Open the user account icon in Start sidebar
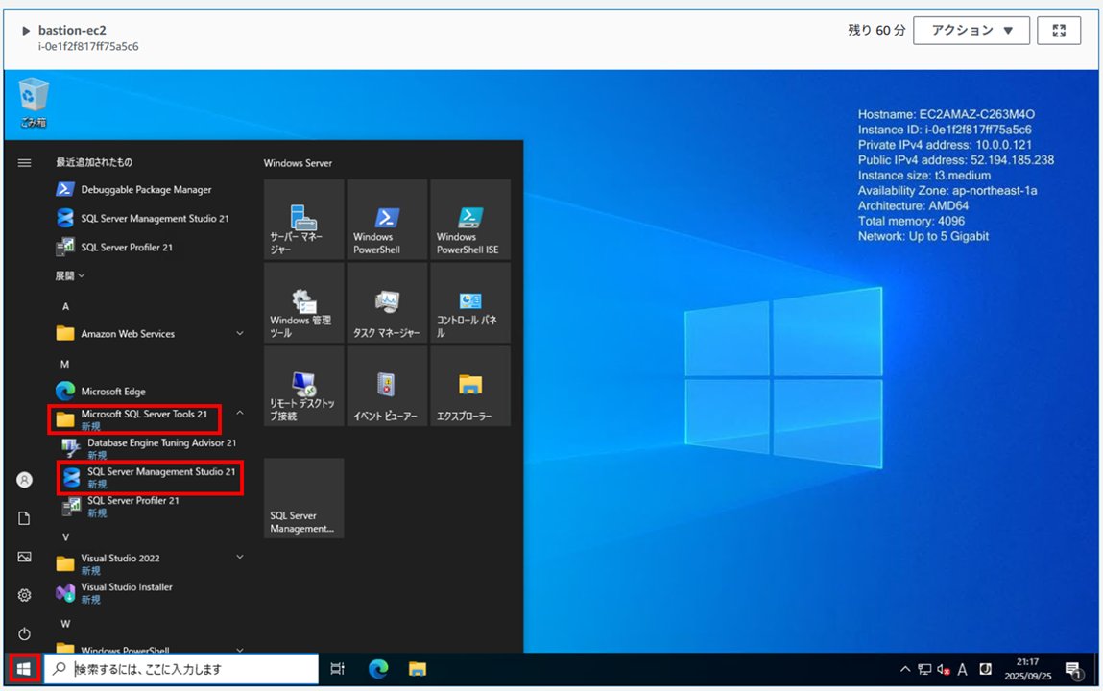Screen dimensions: 1103x691 click(x=24, y=480)
